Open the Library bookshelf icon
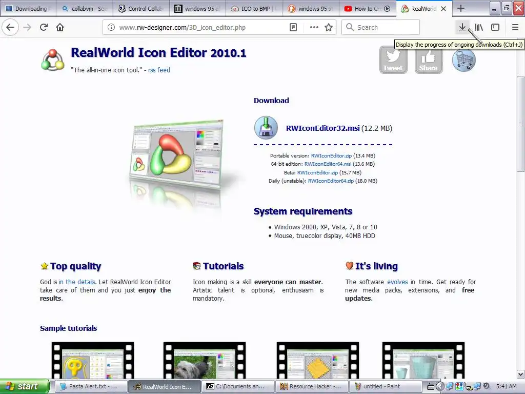Screen dimensions: 525x394 pyautogui.click(x=479, y=27)
